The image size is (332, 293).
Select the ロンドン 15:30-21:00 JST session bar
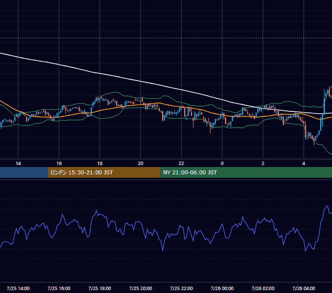tap(104, 172)
